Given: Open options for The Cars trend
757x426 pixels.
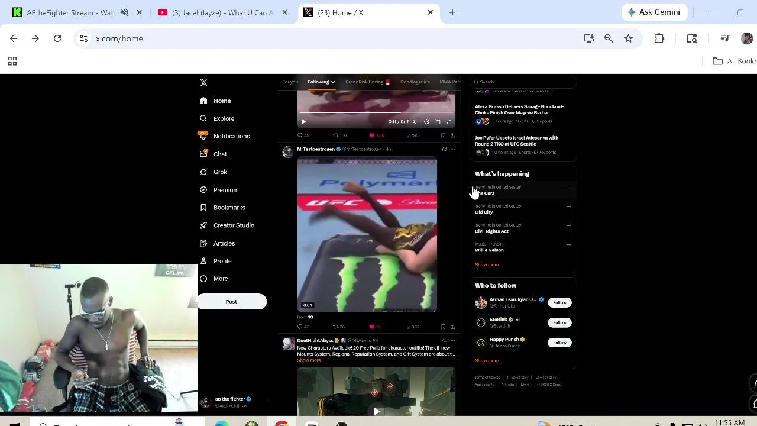Looking at the screenshot, I should [569, 188].
